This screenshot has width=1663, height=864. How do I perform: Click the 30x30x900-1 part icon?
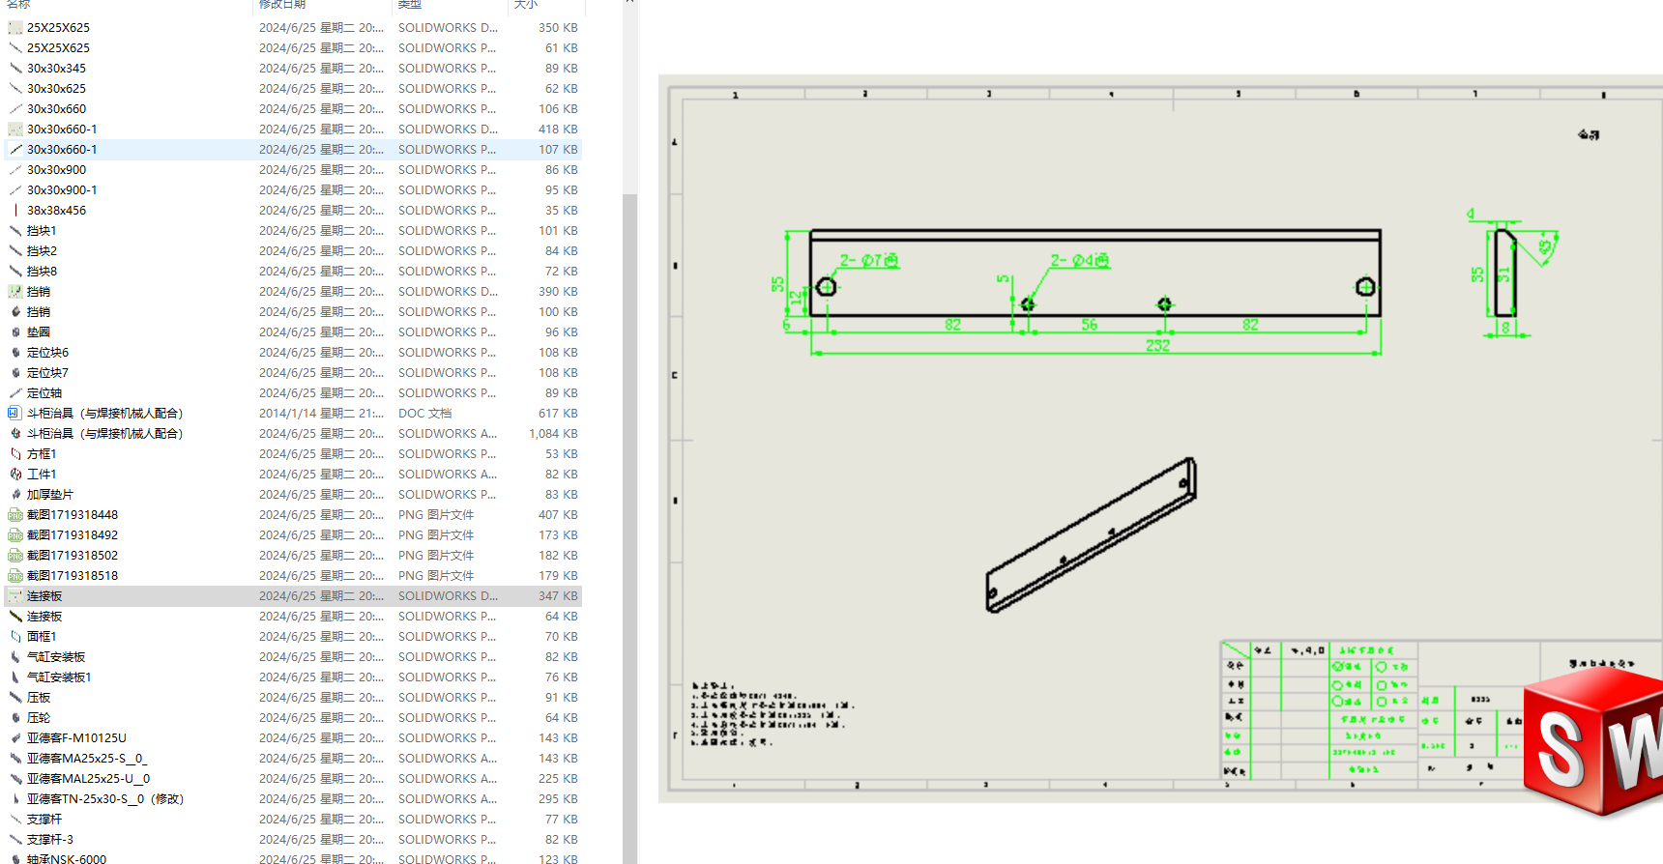click(x=15, y=190)
